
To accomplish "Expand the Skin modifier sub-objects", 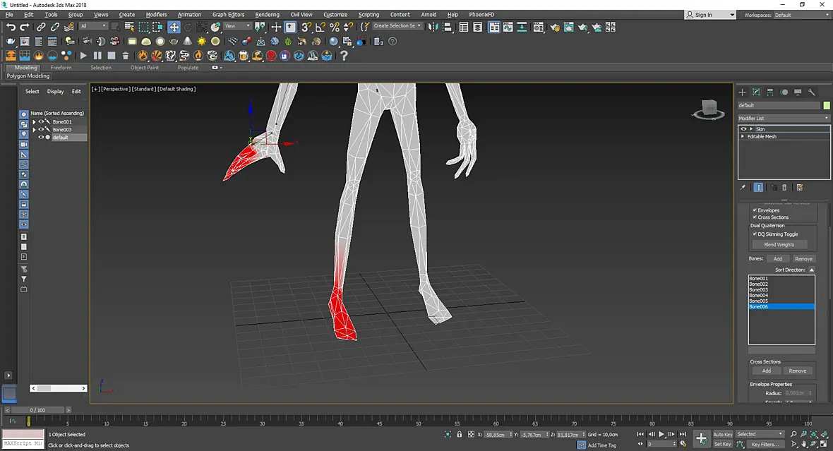I will 750,129.
